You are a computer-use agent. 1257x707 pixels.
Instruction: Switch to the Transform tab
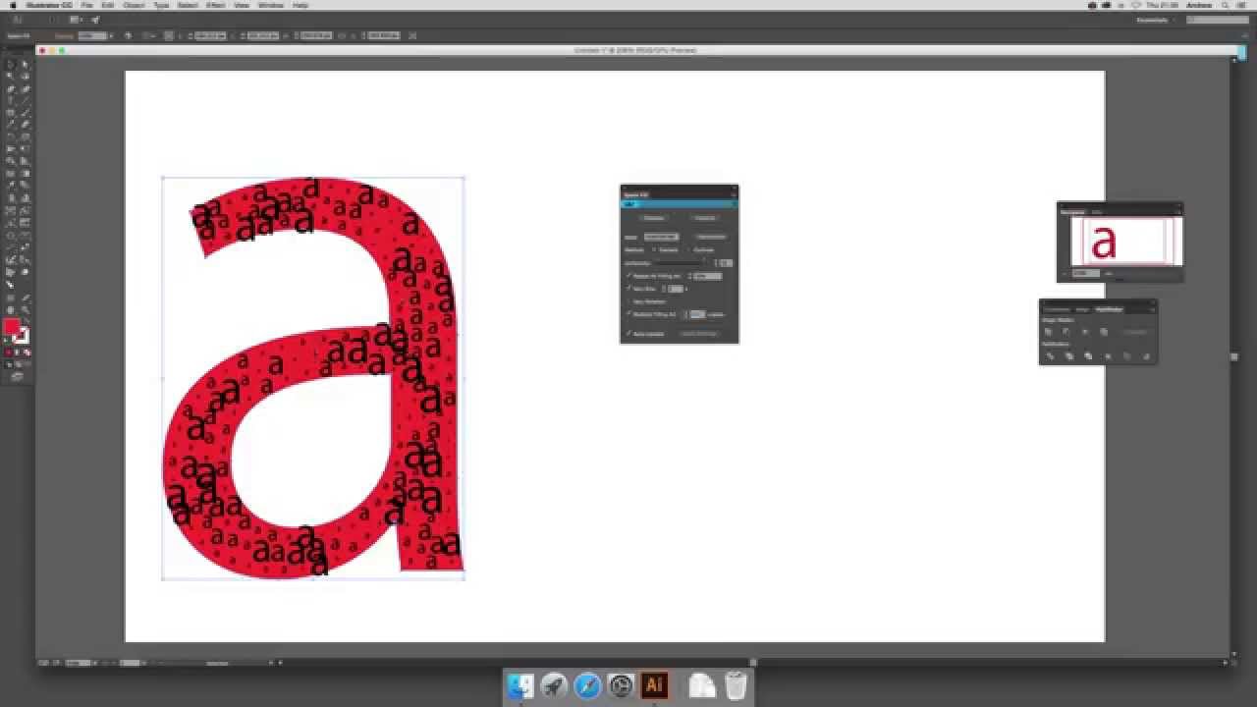click(1056, 309)
